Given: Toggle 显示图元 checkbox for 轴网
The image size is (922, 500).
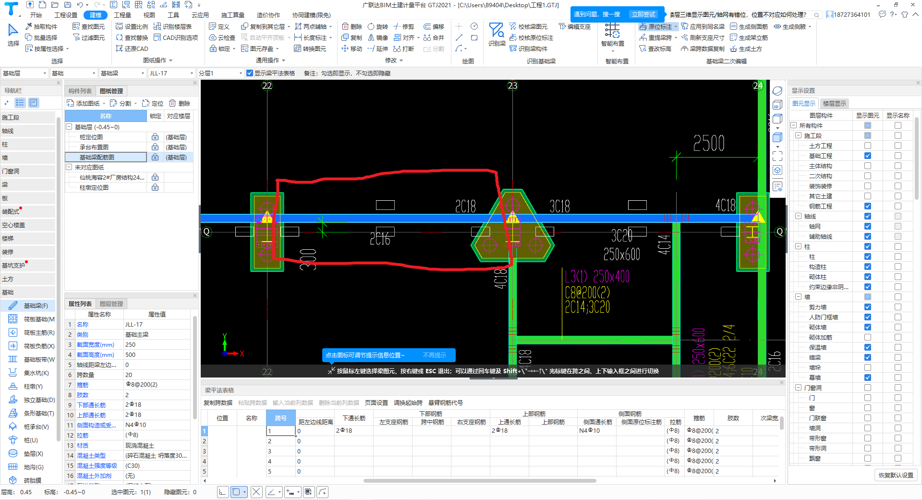Looking at the screenshot, I should (x=868, y=226).
